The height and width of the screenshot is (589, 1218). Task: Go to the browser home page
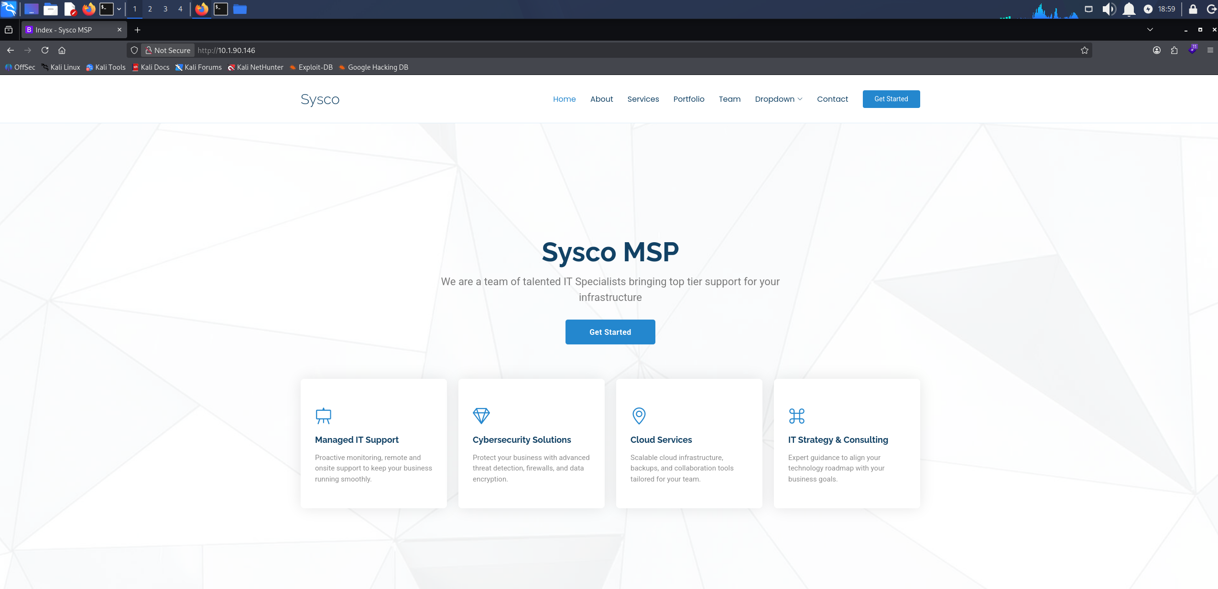(x=62, y=50)
